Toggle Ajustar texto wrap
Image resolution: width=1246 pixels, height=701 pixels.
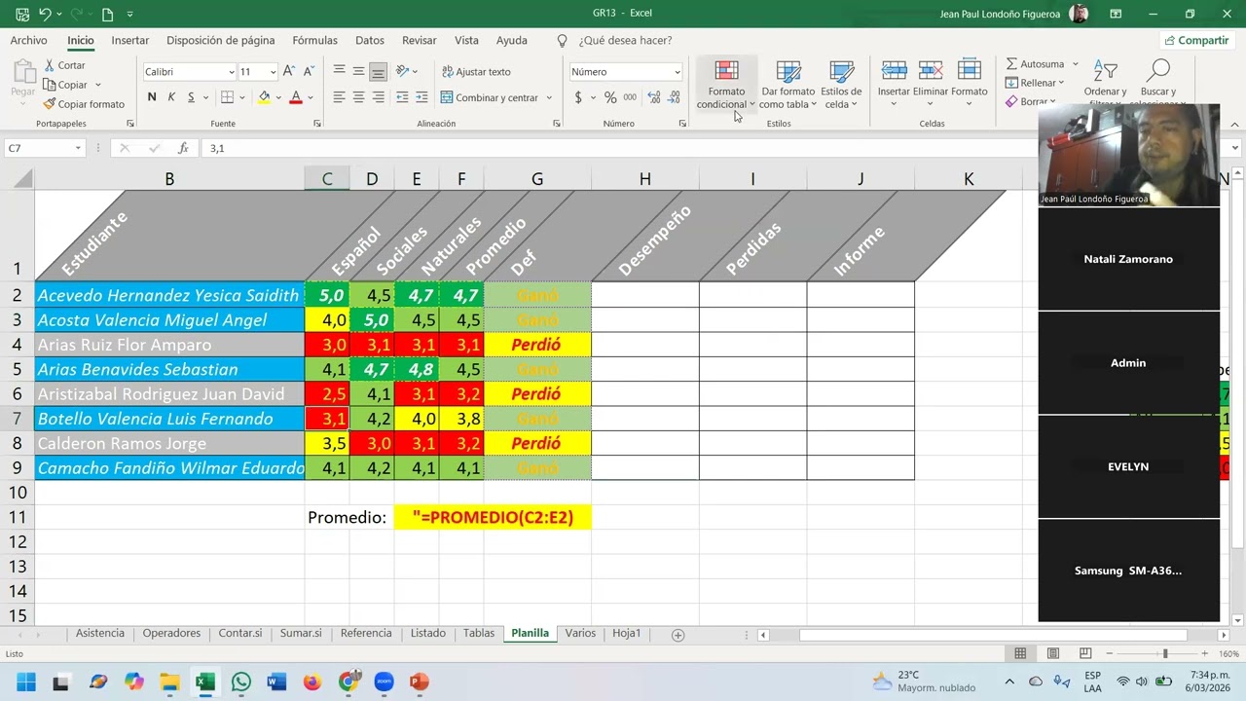476,71
